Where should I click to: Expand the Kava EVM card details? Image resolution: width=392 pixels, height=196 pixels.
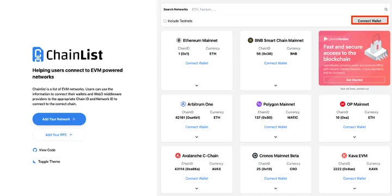(x=354, y=188)
